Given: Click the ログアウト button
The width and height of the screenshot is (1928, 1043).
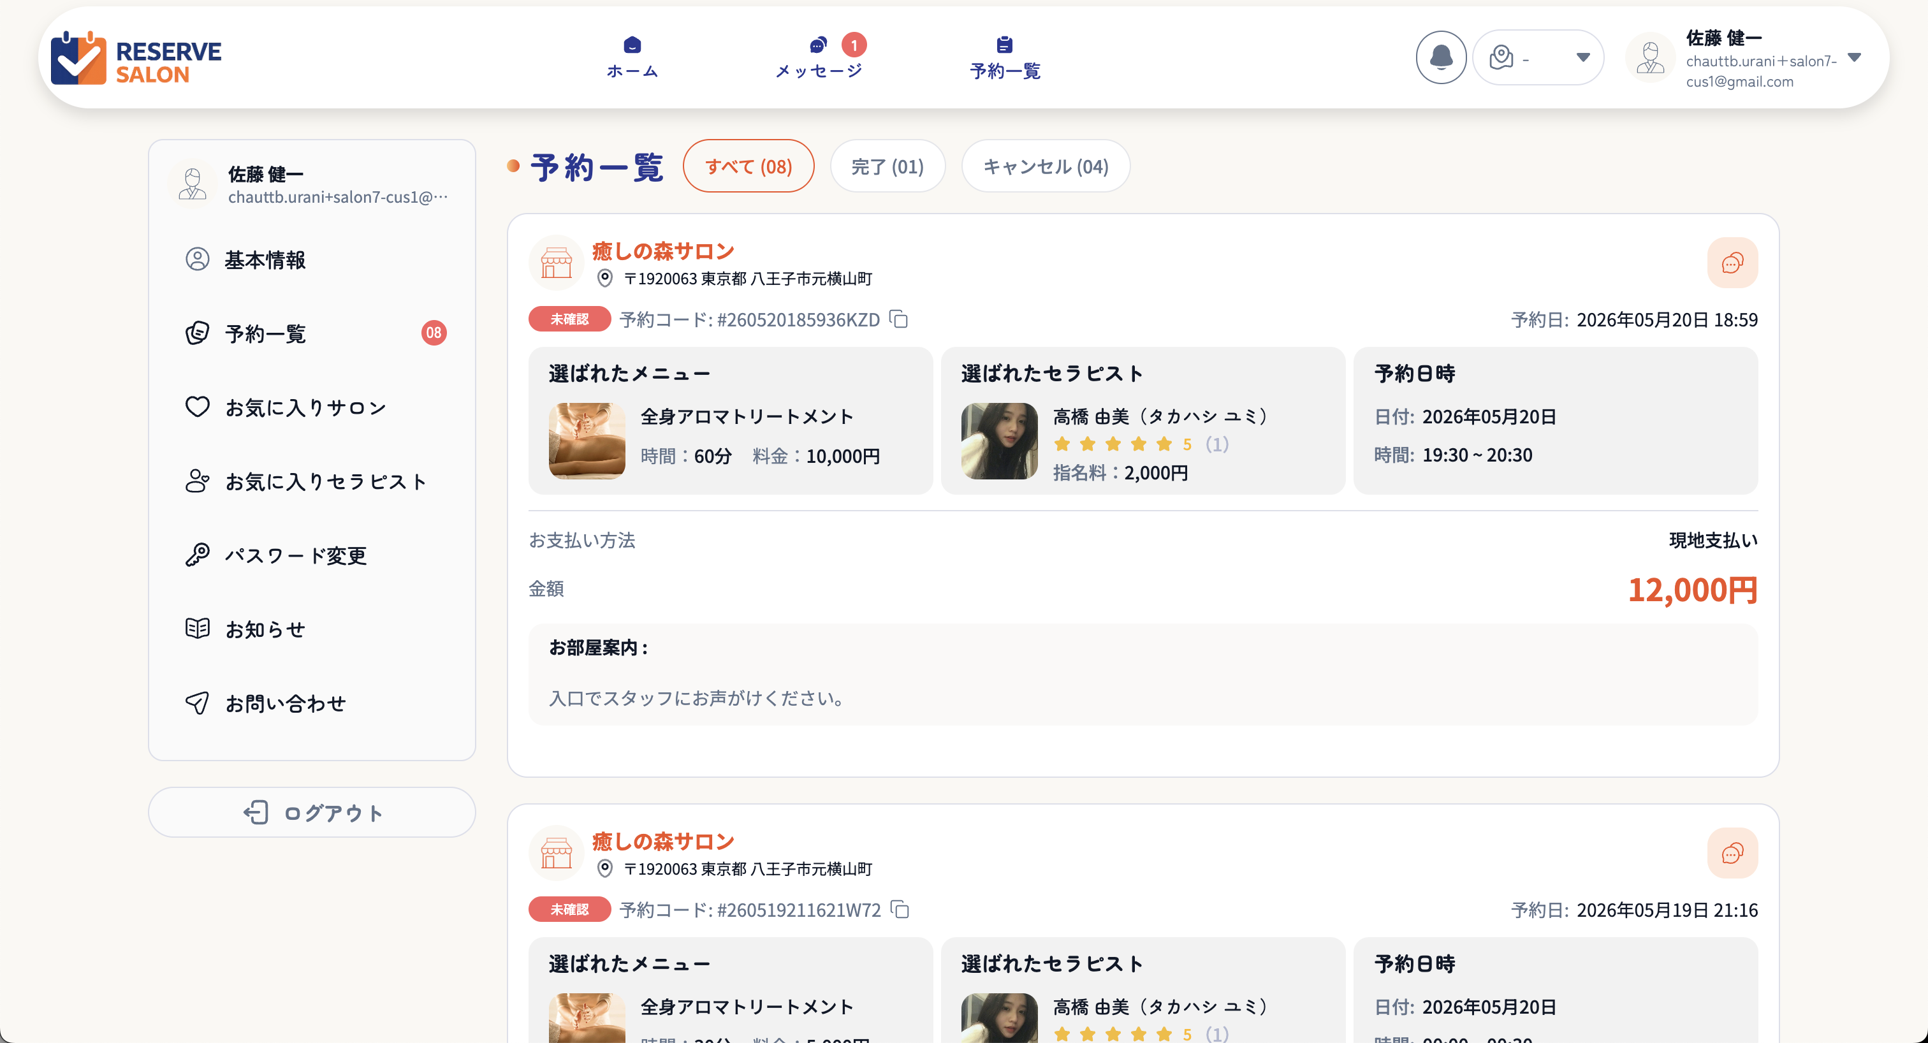Looking at the screenshot, I should 311,813.
